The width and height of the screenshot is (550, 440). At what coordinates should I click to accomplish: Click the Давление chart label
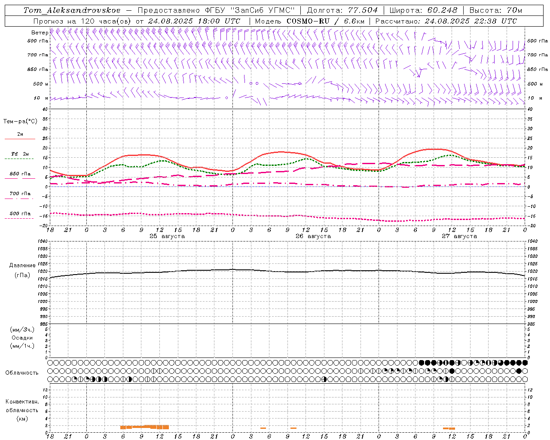click(22, 266)
